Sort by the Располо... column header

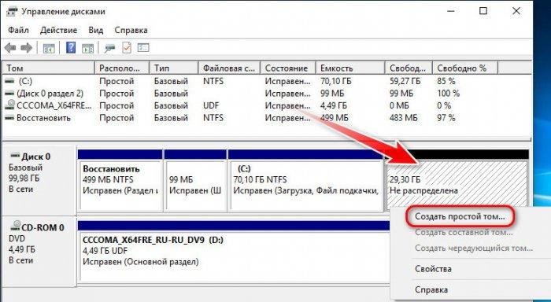122,68
